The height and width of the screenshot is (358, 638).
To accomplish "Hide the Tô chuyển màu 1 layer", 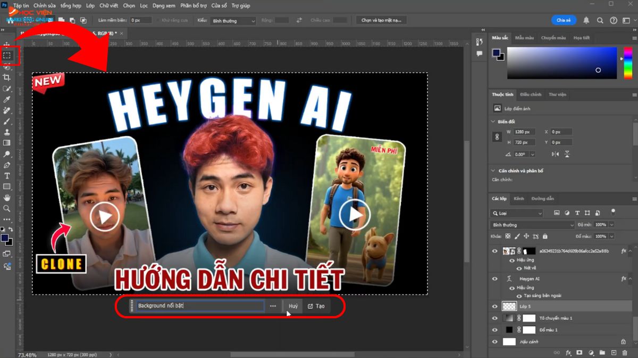I will pyautogui.click(x=495, y=318).
